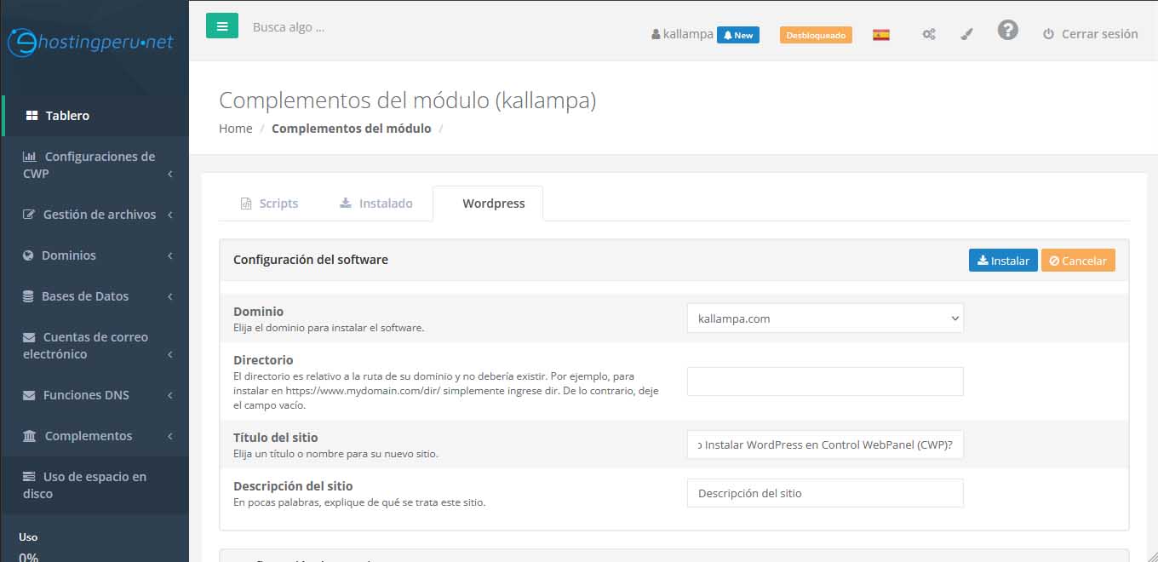Click the Complementos building icon

pos(30,436)
